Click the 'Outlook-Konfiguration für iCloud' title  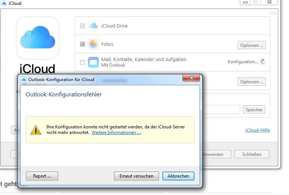coord(61,80)
